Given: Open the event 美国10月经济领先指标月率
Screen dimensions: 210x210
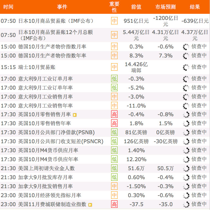Looking at the screenshot, I should click(x=50, y=195).
